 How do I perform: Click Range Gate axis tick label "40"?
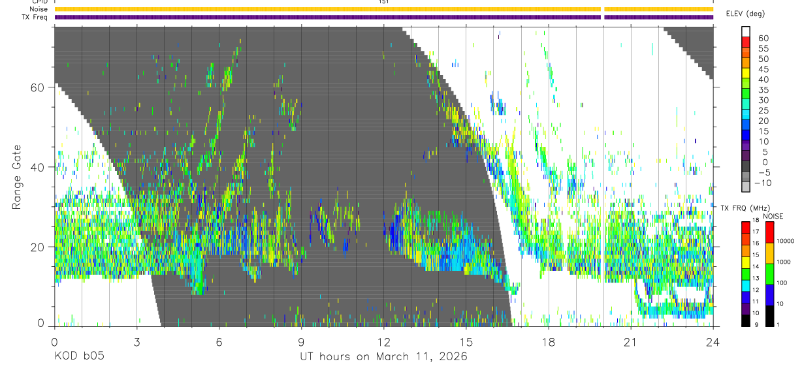point(38,167)
